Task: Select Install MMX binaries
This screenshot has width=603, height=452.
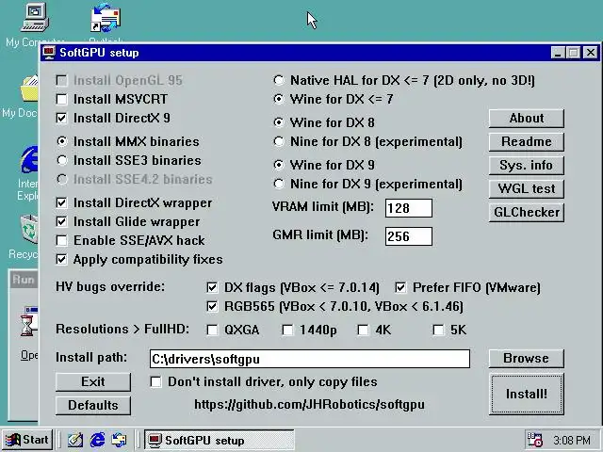Action: tap(61, 141)
